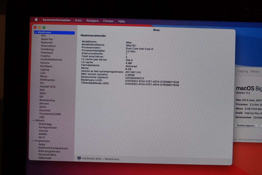Viewport: 262px width, 175px height.
Task: Select Skivbränning in the sidebar
Action: click(47, 100)
